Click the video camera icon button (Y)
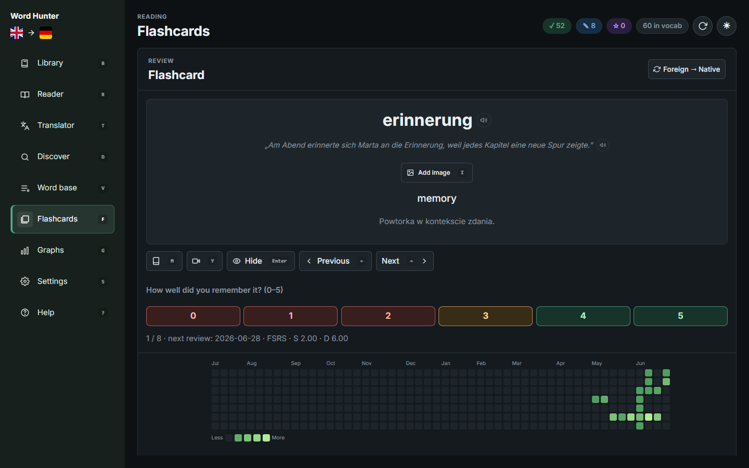Screen dimensions: 749x468 click(x=204, y=261)
